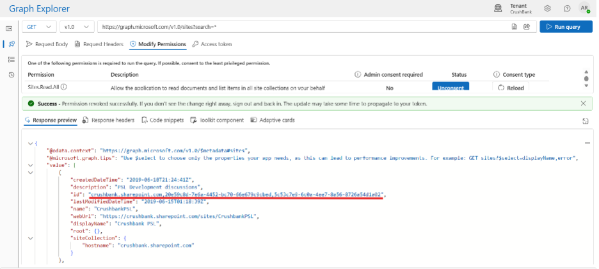Click the document icon in URL bar
This screenshot has width=599, height=269.
click(x=514, y=27)
